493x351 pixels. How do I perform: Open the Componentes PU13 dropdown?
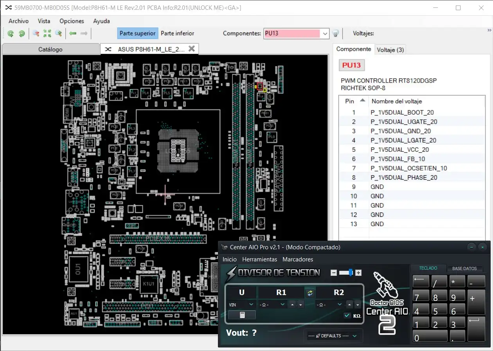tap(325, 34)
